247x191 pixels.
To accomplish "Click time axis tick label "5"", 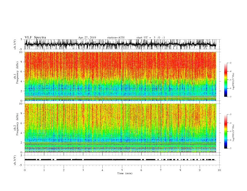I will click(x=122, y=170).
